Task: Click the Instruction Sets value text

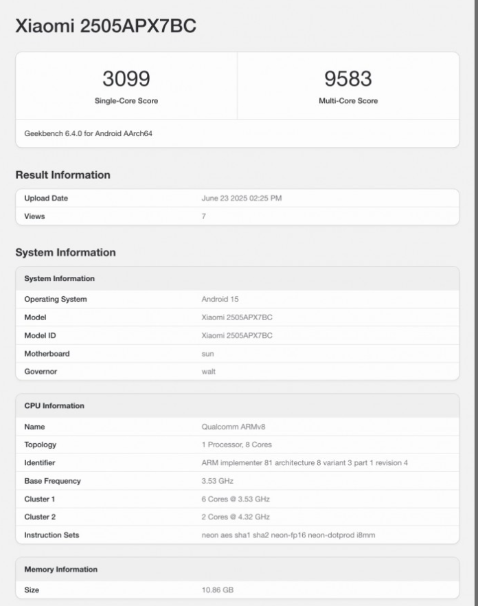Action: 288,535
